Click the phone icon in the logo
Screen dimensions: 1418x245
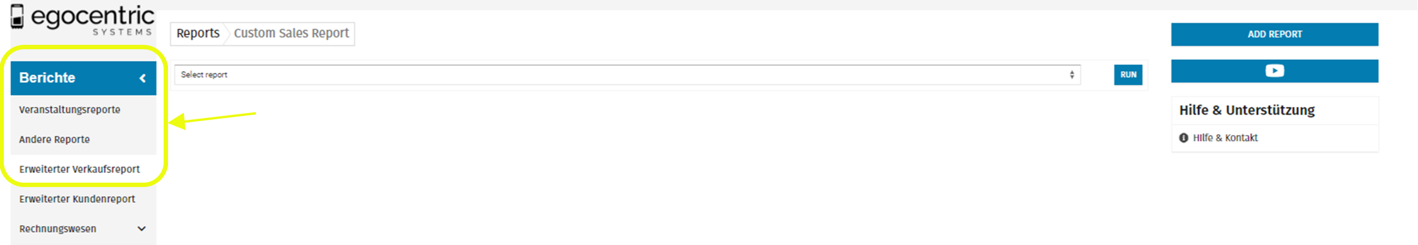point(17,16)
